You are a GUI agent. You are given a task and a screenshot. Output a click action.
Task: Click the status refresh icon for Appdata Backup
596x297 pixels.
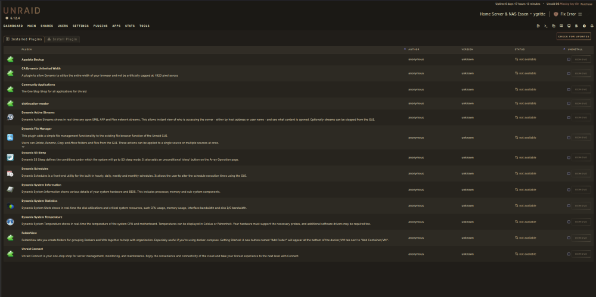517,60
